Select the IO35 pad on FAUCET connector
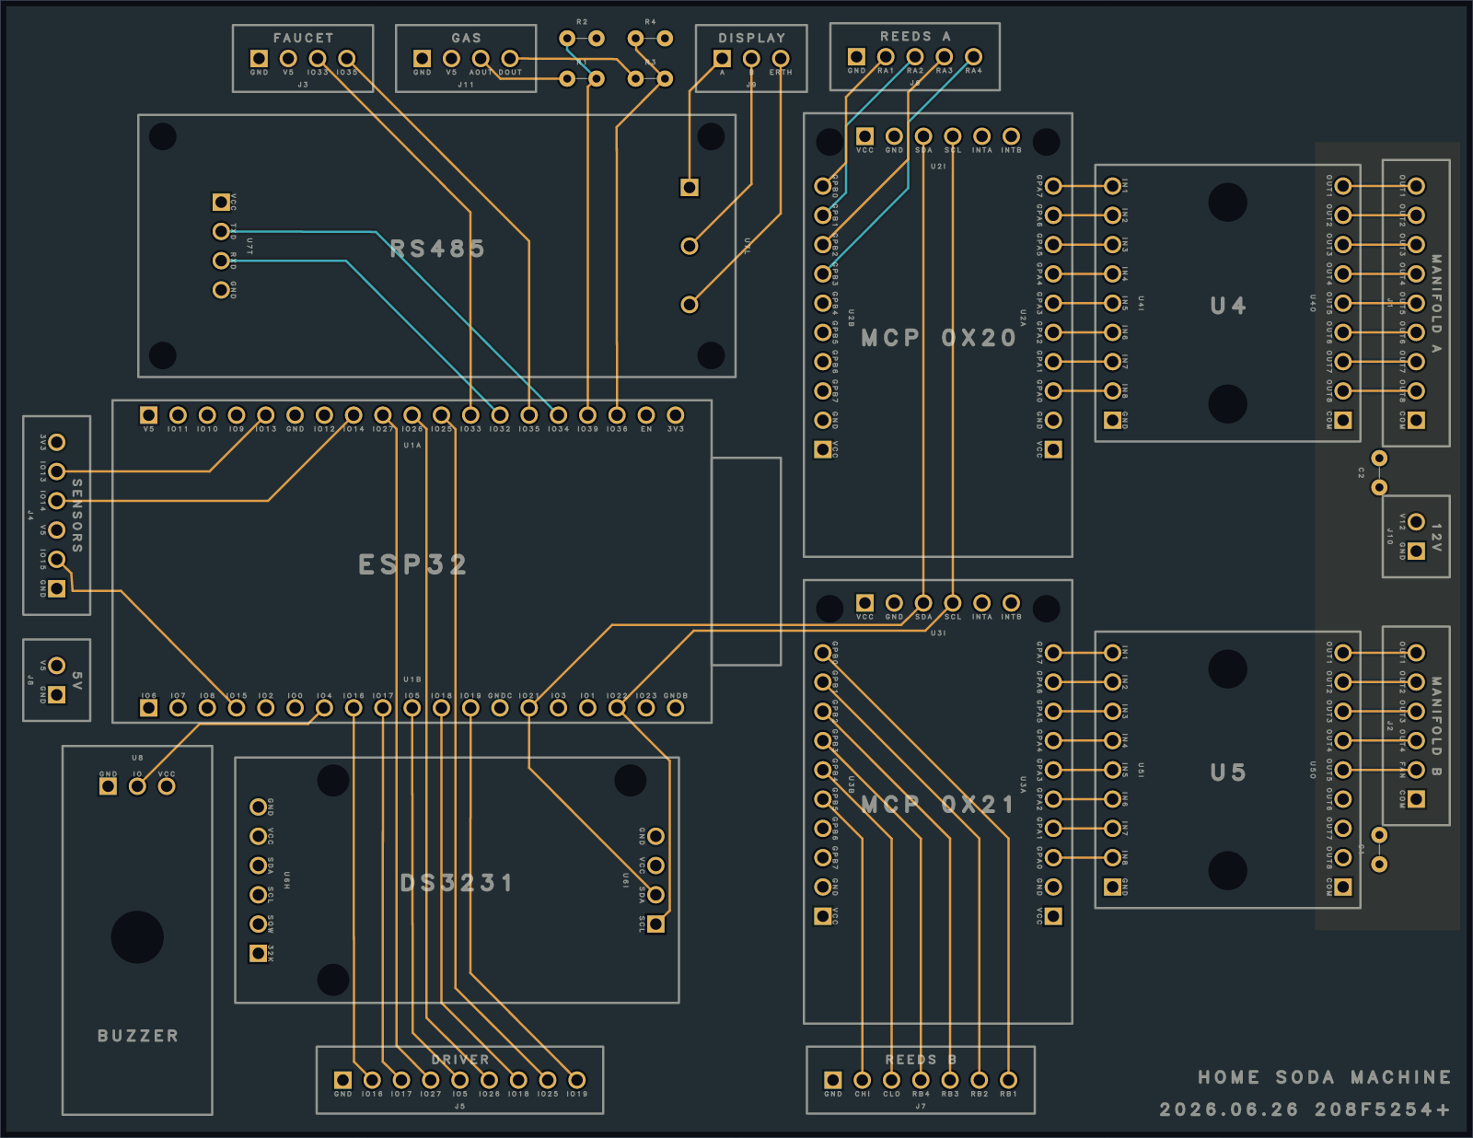Image resolution: width=1473 pixels, height=1138 pixels. (347, 58)
